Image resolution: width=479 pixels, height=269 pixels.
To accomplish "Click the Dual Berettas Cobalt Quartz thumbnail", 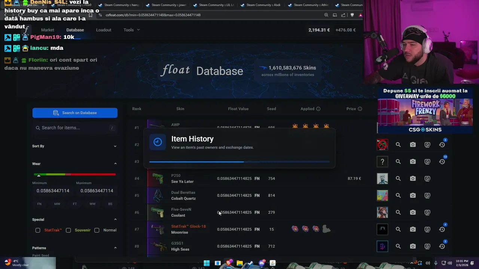I will [x=157, y=195].
